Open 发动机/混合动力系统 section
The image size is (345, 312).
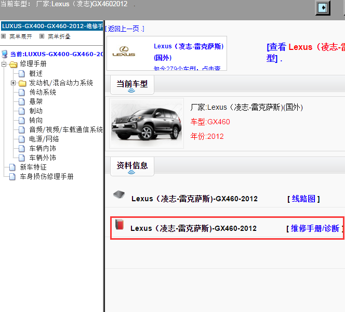pyautogui.click(x=61, y=83)
